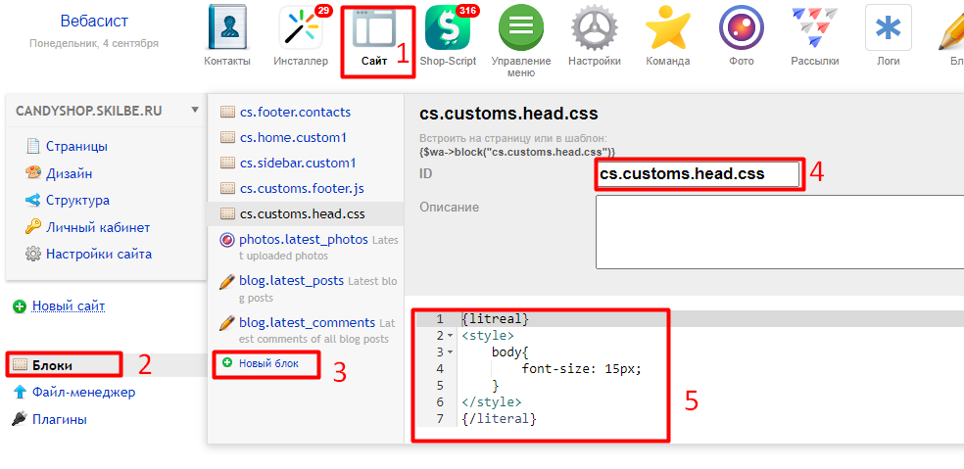Click the ID input field

(x=698, y=173)
